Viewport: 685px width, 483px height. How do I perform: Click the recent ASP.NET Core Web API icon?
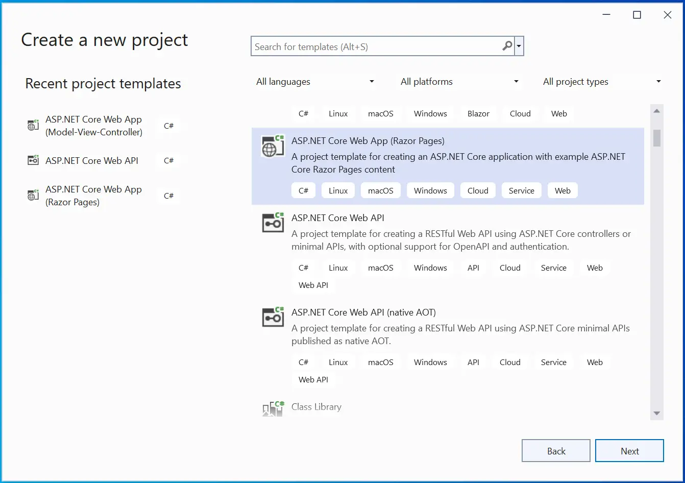33,160
